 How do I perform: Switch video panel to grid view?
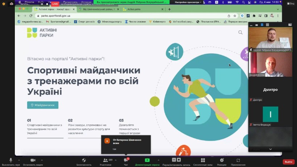267,25
